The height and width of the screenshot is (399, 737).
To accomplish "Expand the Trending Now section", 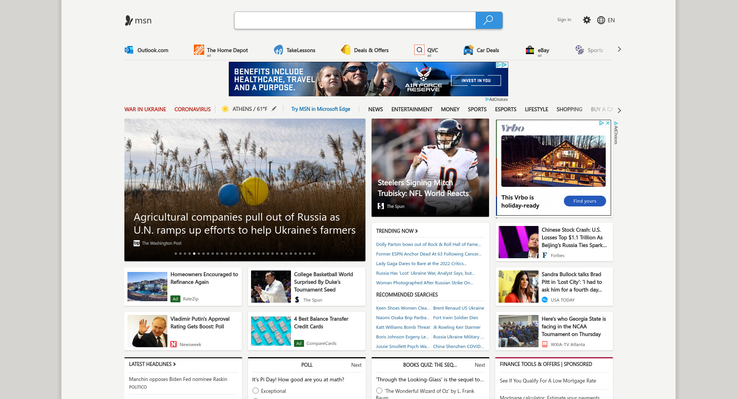I will [x=397, y=231].
